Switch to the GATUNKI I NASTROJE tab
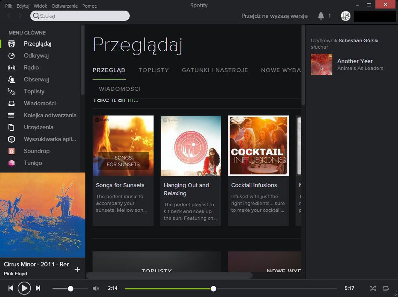The height and width of the screenshot is (297, 398). pos(215,70)
